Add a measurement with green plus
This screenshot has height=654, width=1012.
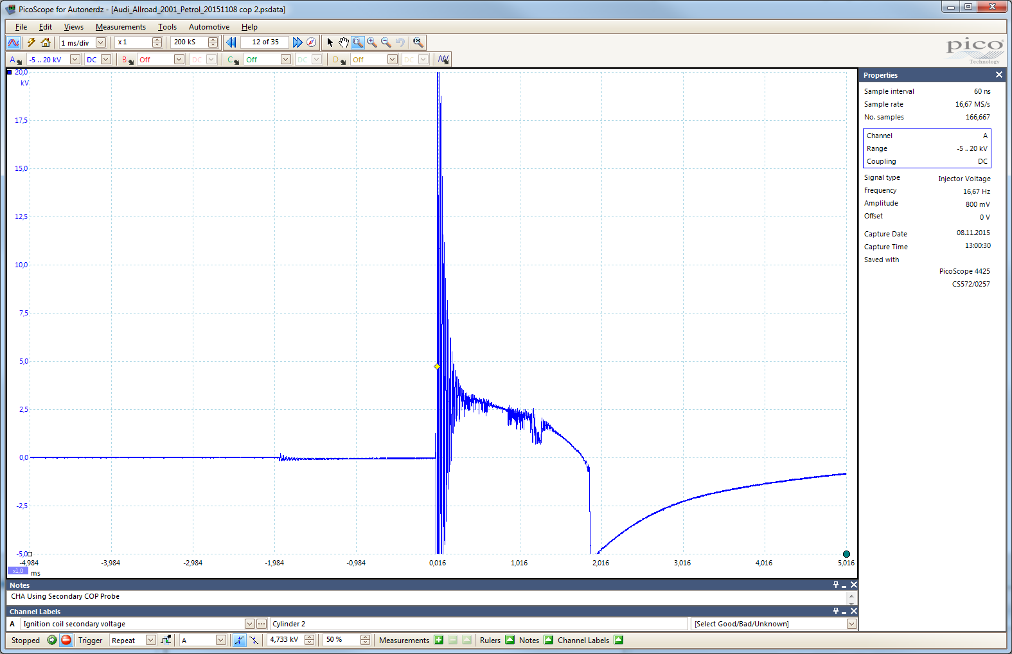pyautogui.click(x=439, y=640)
